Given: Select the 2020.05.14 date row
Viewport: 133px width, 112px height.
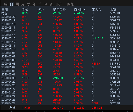Looking at the screenshot, I should point(9,35).
